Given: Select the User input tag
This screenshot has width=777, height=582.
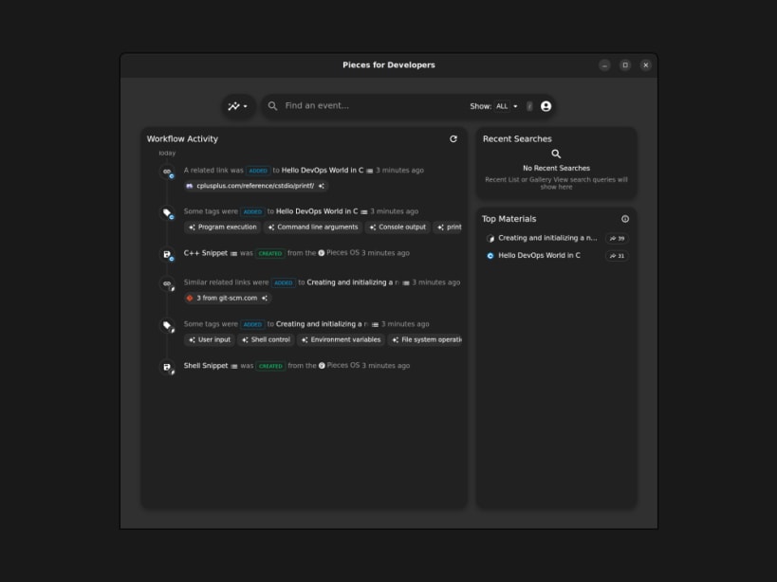Looking at the screenshot, I should coord(210,340).
